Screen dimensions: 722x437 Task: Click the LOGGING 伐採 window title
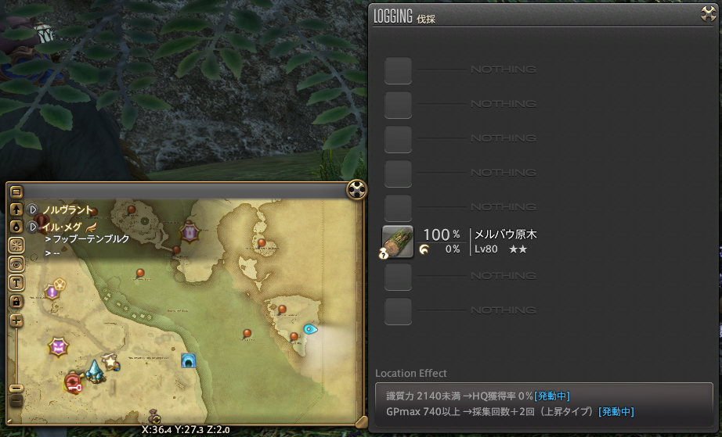tap(404, 16)
